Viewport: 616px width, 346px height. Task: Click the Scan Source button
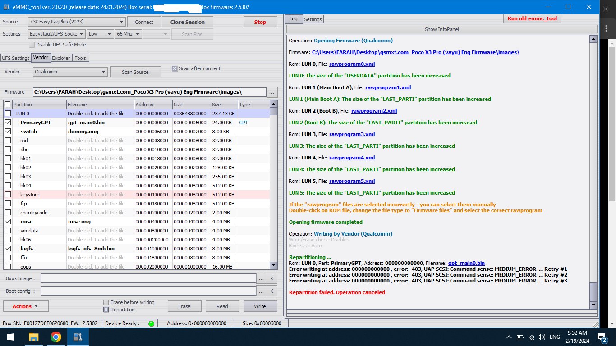click(135, 72)
